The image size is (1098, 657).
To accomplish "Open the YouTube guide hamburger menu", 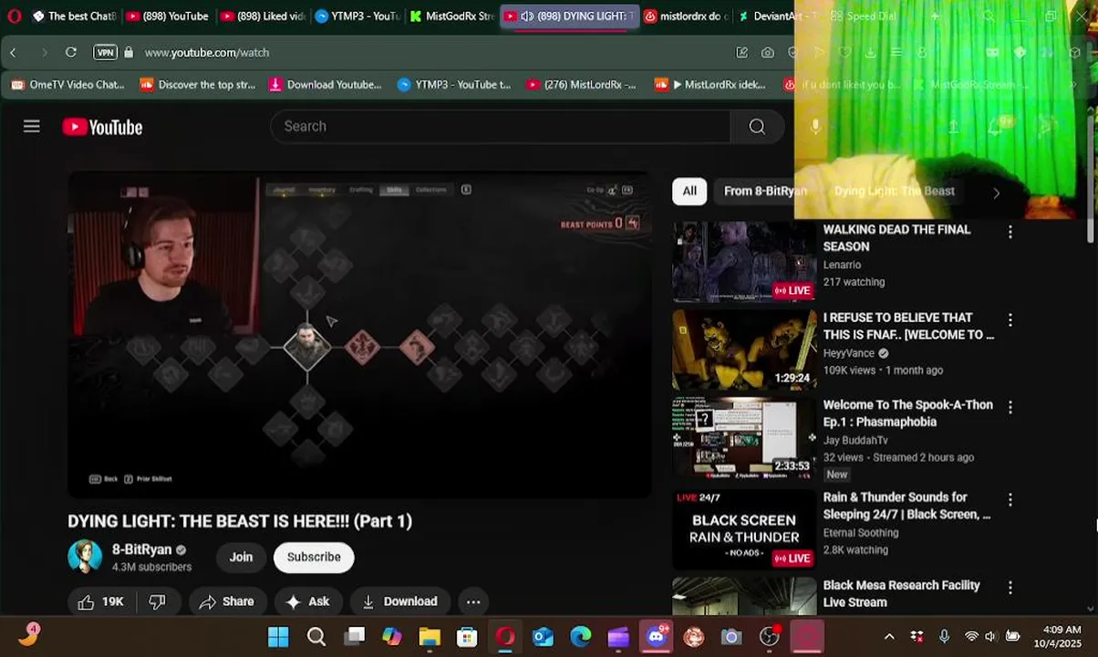I will (x=32, y=126).
